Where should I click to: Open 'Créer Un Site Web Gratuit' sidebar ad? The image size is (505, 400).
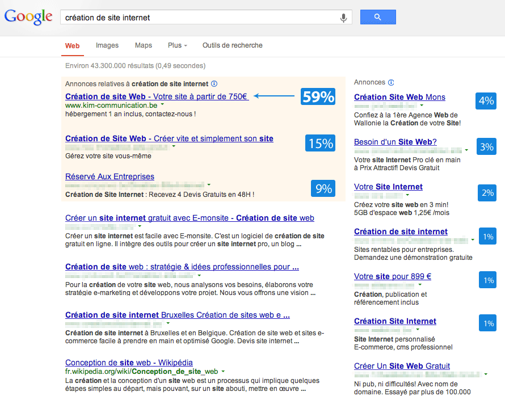[x=402, y=366]
